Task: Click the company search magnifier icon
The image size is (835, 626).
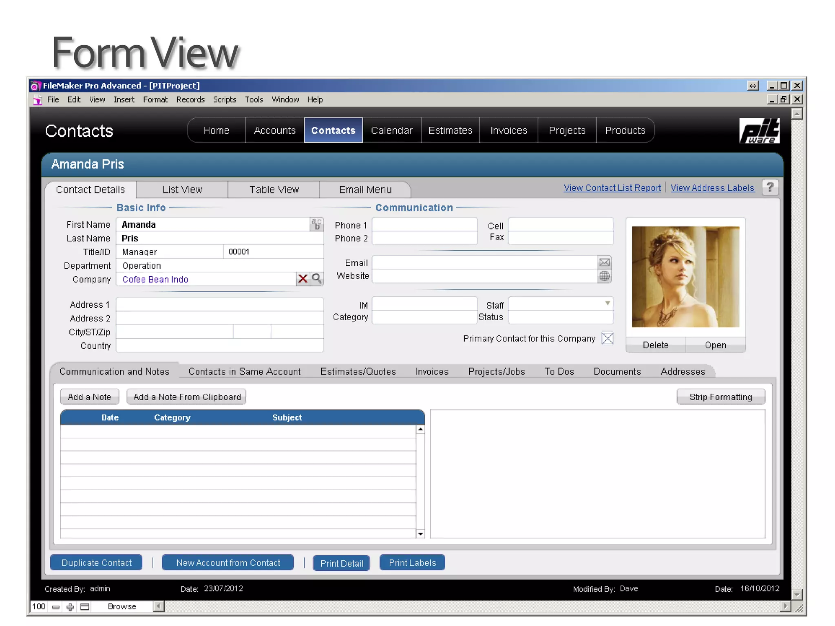Action: [317, 279]
